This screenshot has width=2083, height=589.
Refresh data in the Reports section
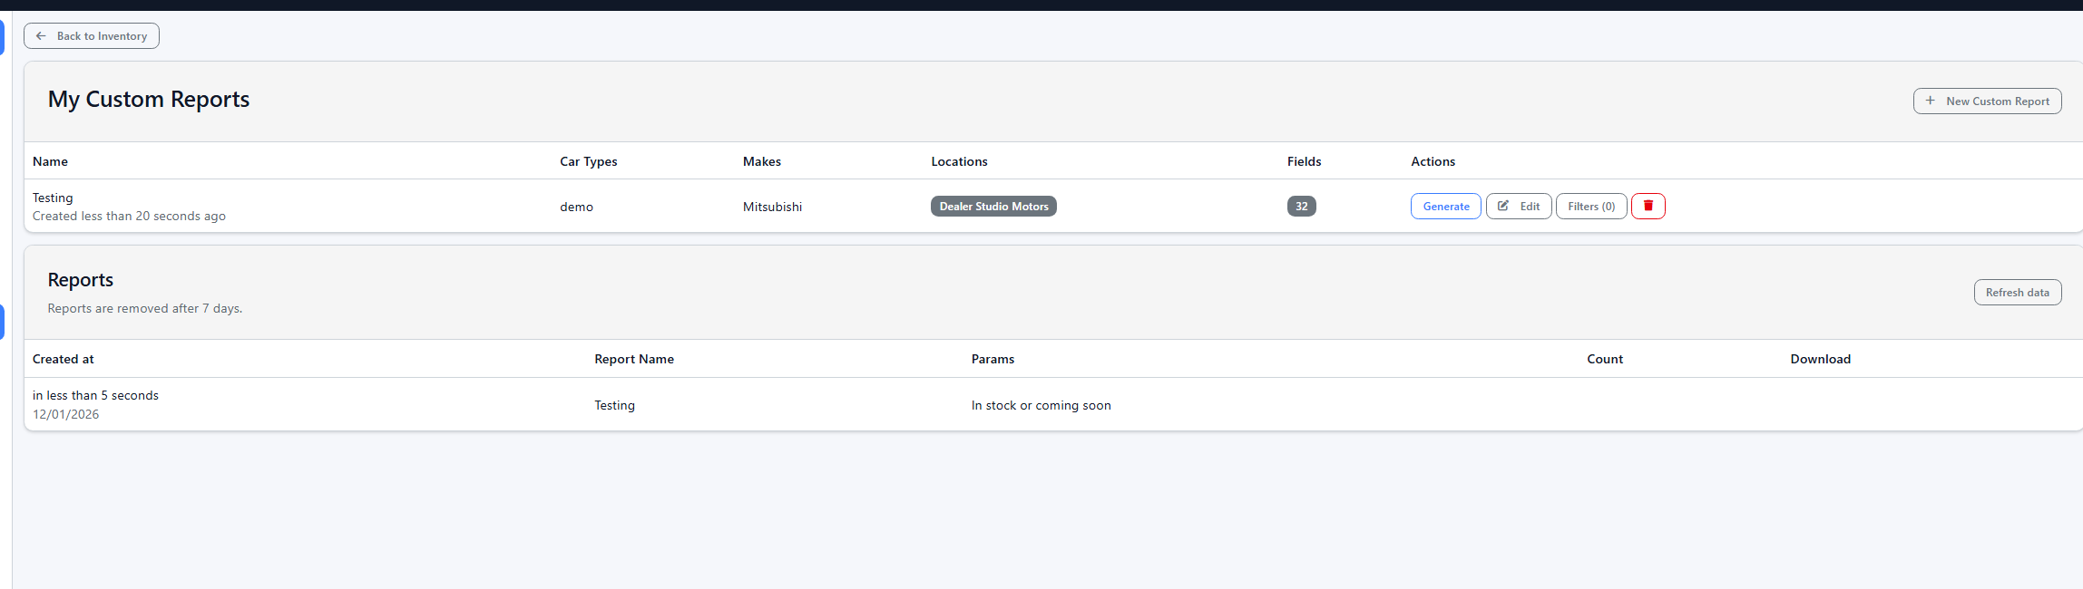pos(2017,293)
